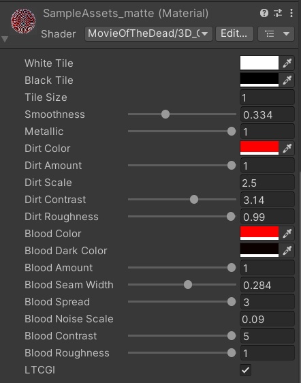Screen dimensions: 301x383
Task: Click the Edit... shader button
Action: [x=234, y=33]
